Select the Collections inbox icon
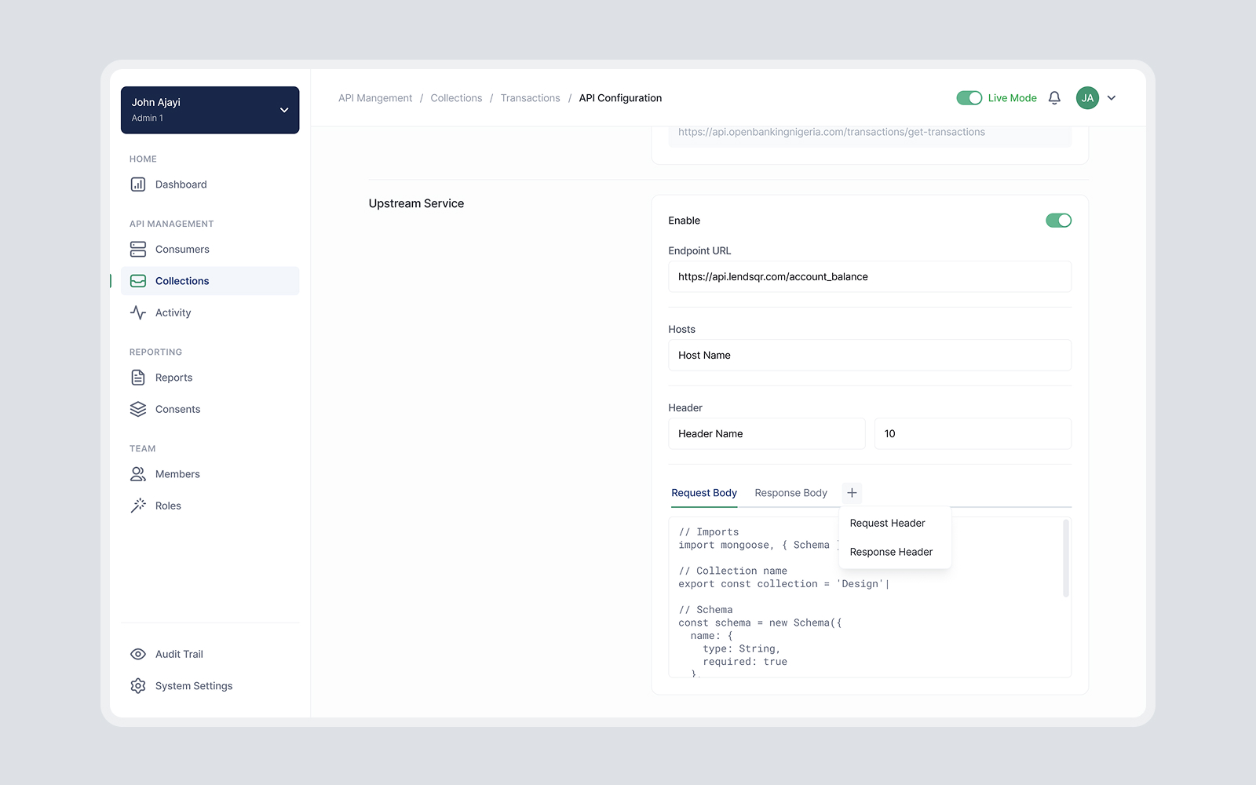Viewport: 1256px width, 785px height. point(138,280)
